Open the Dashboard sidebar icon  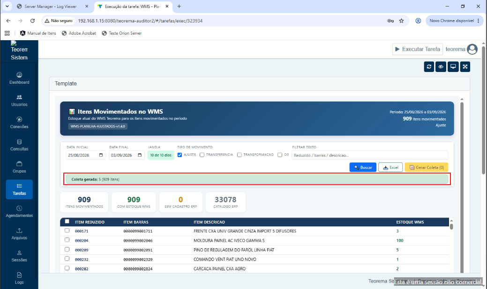pyautogui.click(x=19, y=75)
